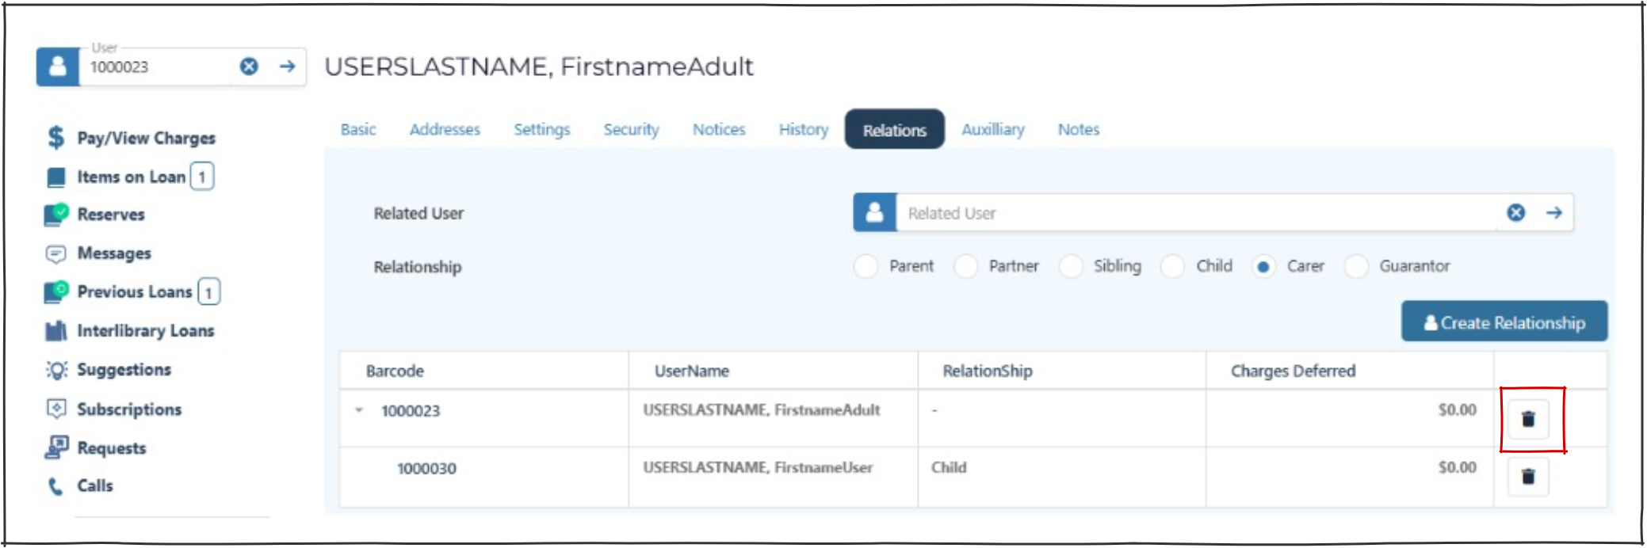Select the Partner relationship radio button
1647x548 pixels.
(965, 267)
